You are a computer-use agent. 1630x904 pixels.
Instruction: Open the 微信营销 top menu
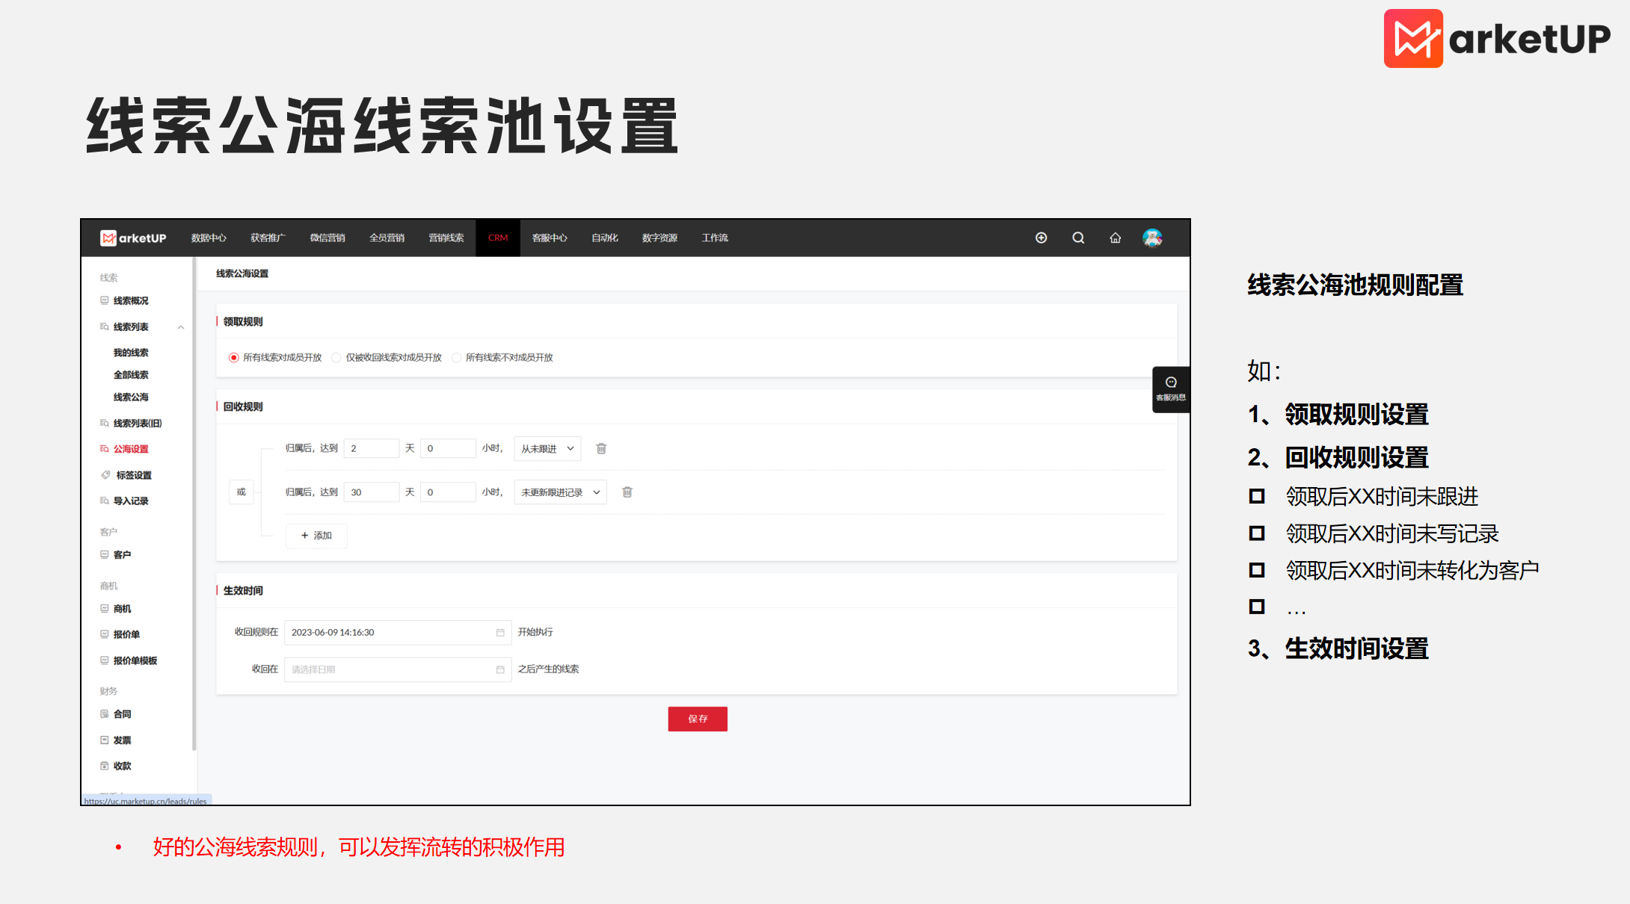click(327, 238)
